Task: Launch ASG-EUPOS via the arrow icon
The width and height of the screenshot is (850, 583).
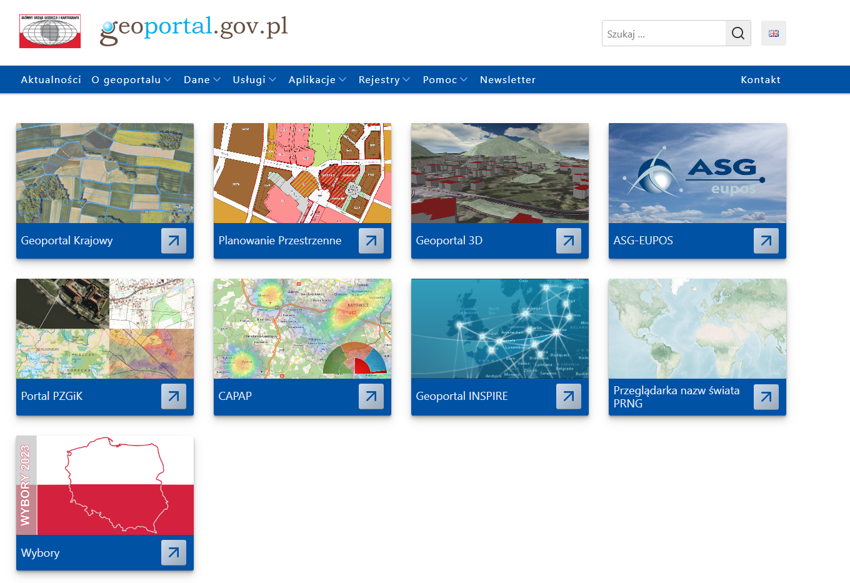Action: coord(766,241)
